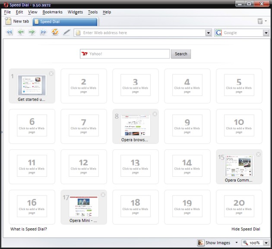The width and height of the screenshot is (272, 249).
Task: Remove Speed Dial entry 1 Get started
Action: coord(51,73)
